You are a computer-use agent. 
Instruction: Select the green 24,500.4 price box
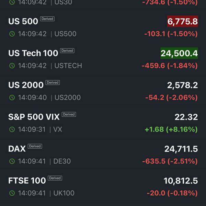pyautogui.click(x=179, y=53)
